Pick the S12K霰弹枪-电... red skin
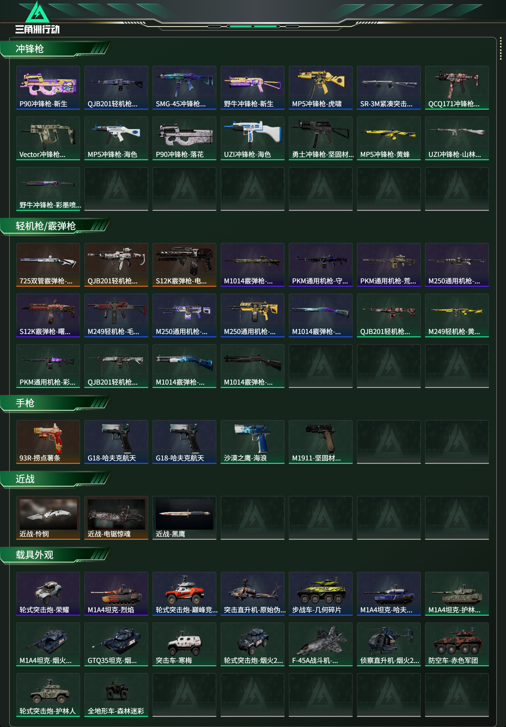The height and width of the screenshot is (727, 506). [x=185, y=265]
